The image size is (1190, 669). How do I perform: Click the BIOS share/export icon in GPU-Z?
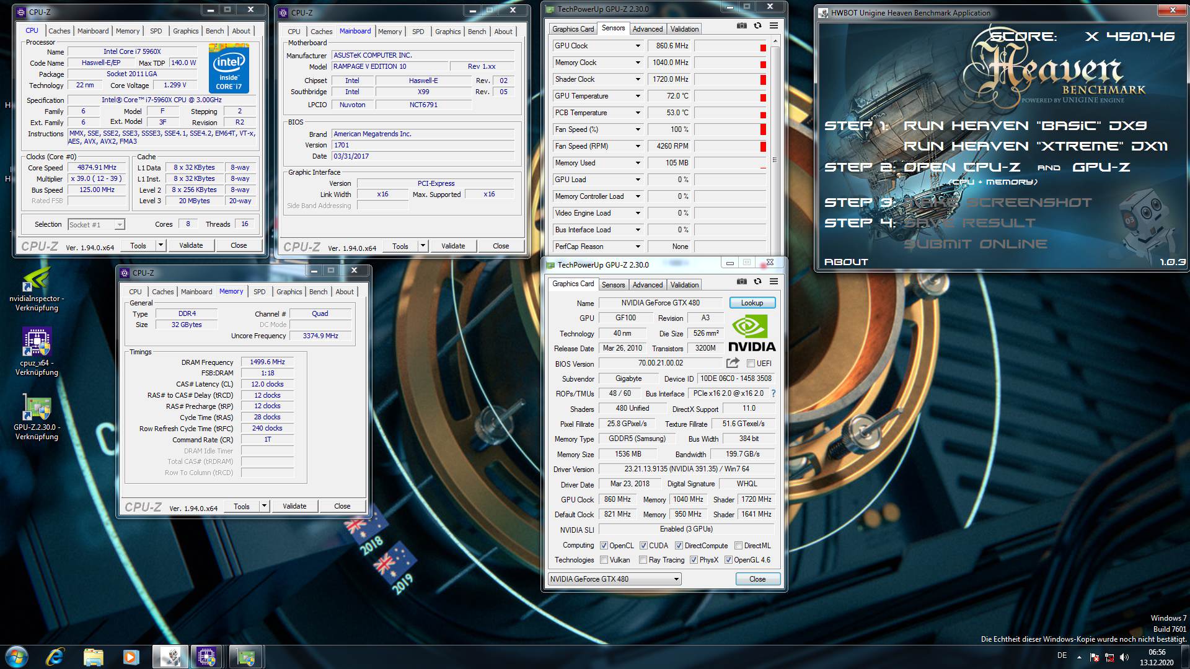[733, 363]
